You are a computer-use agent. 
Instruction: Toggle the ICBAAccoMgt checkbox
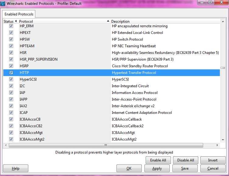11,132
